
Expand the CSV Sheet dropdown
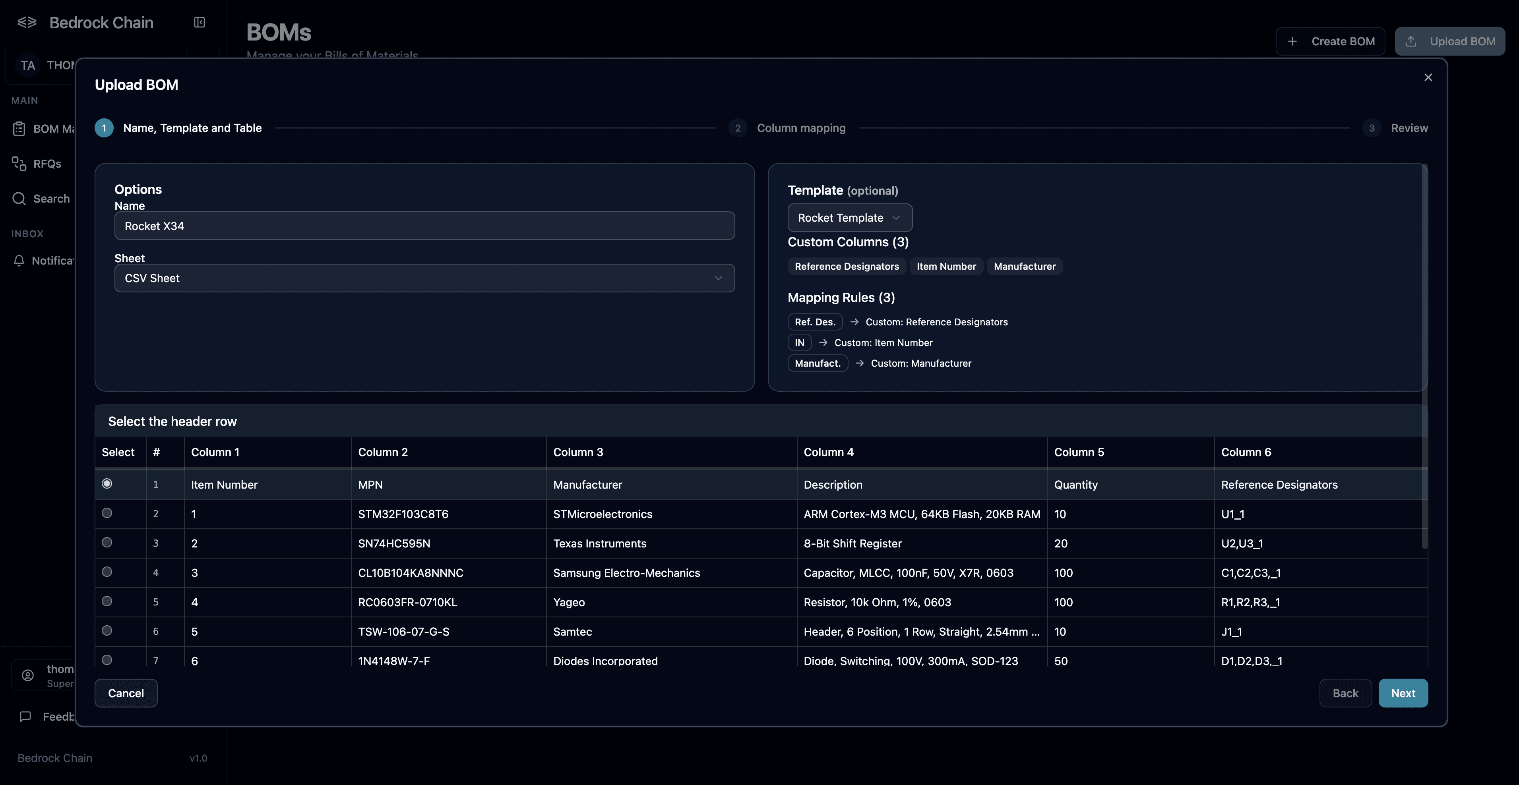click(424, 278)
